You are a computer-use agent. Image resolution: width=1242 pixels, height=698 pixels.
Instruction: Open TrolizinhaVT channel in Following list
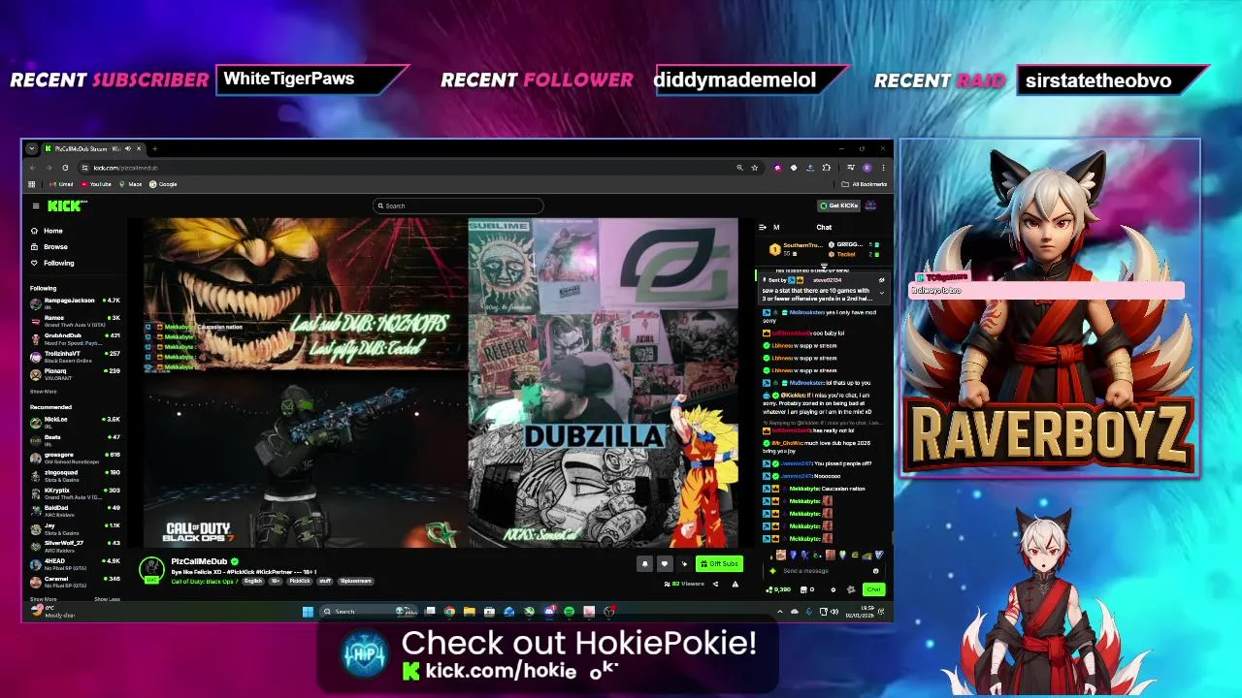tap(75, 356)
